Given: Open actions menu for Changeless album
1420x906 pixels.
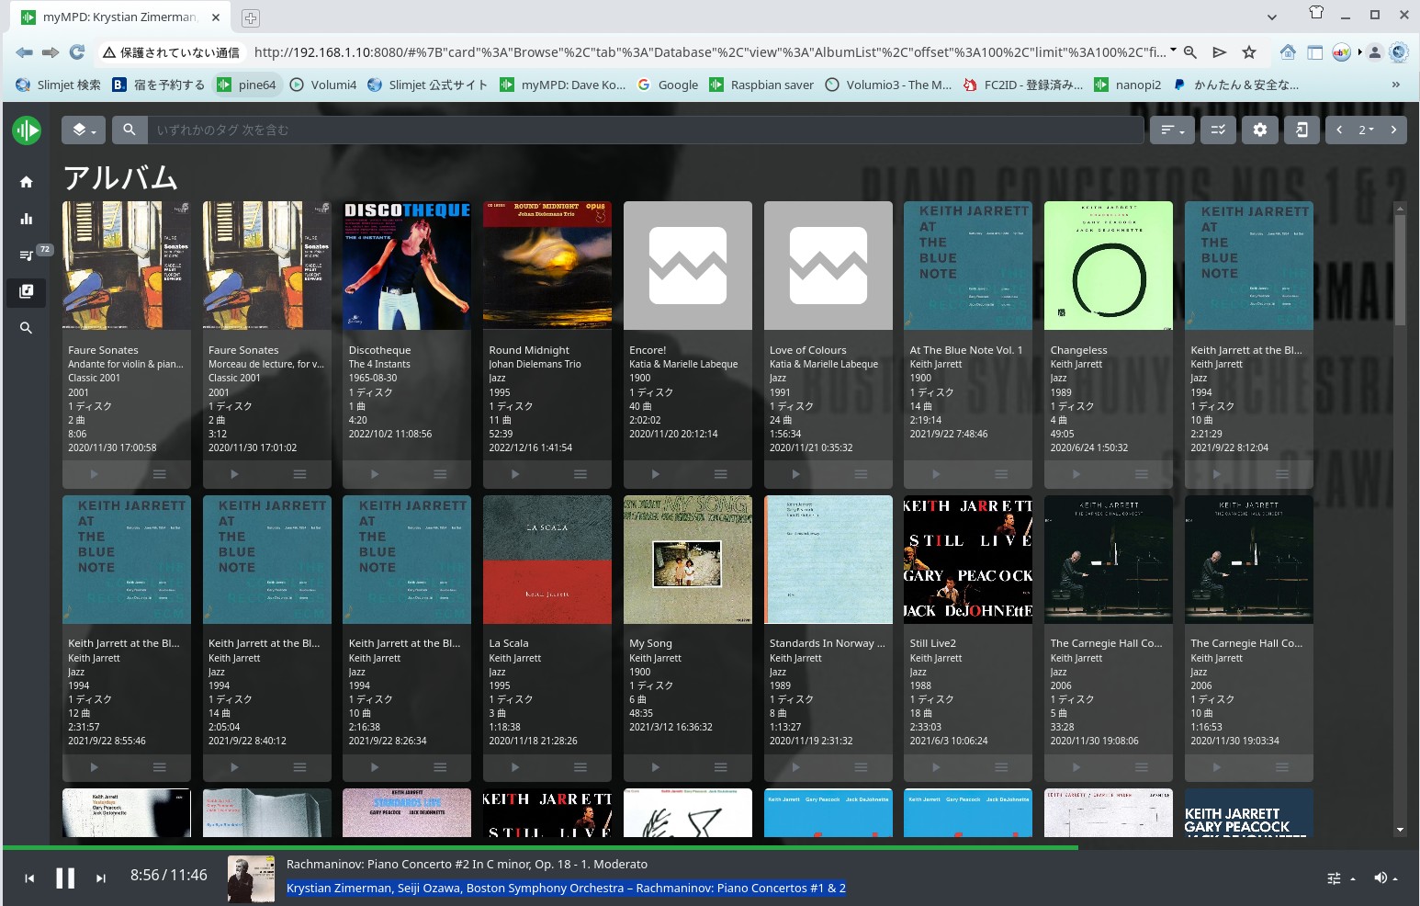Looking at the screenshot, I should pos(1141,474).
